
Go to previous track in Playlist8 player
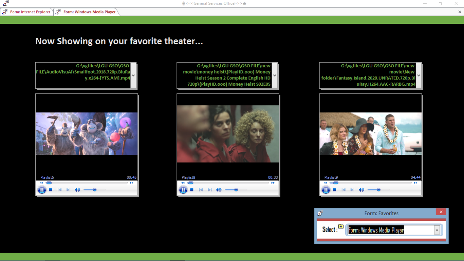coord(201,190)
